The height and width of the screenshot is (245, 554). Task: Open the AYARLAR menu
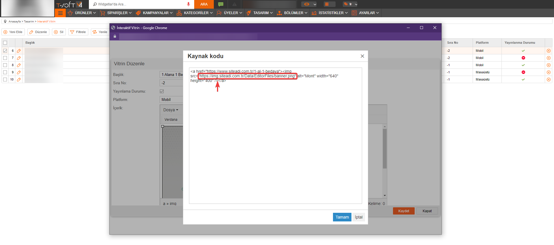[365, 13]
